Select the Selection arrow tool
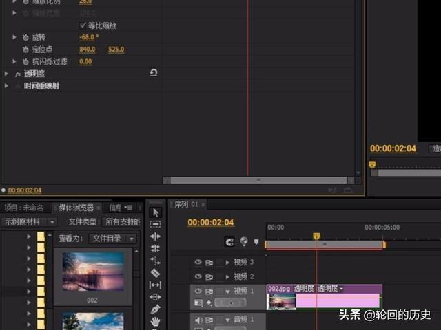The width and height of the screenshot is (441, 330). tap(155, 212)
